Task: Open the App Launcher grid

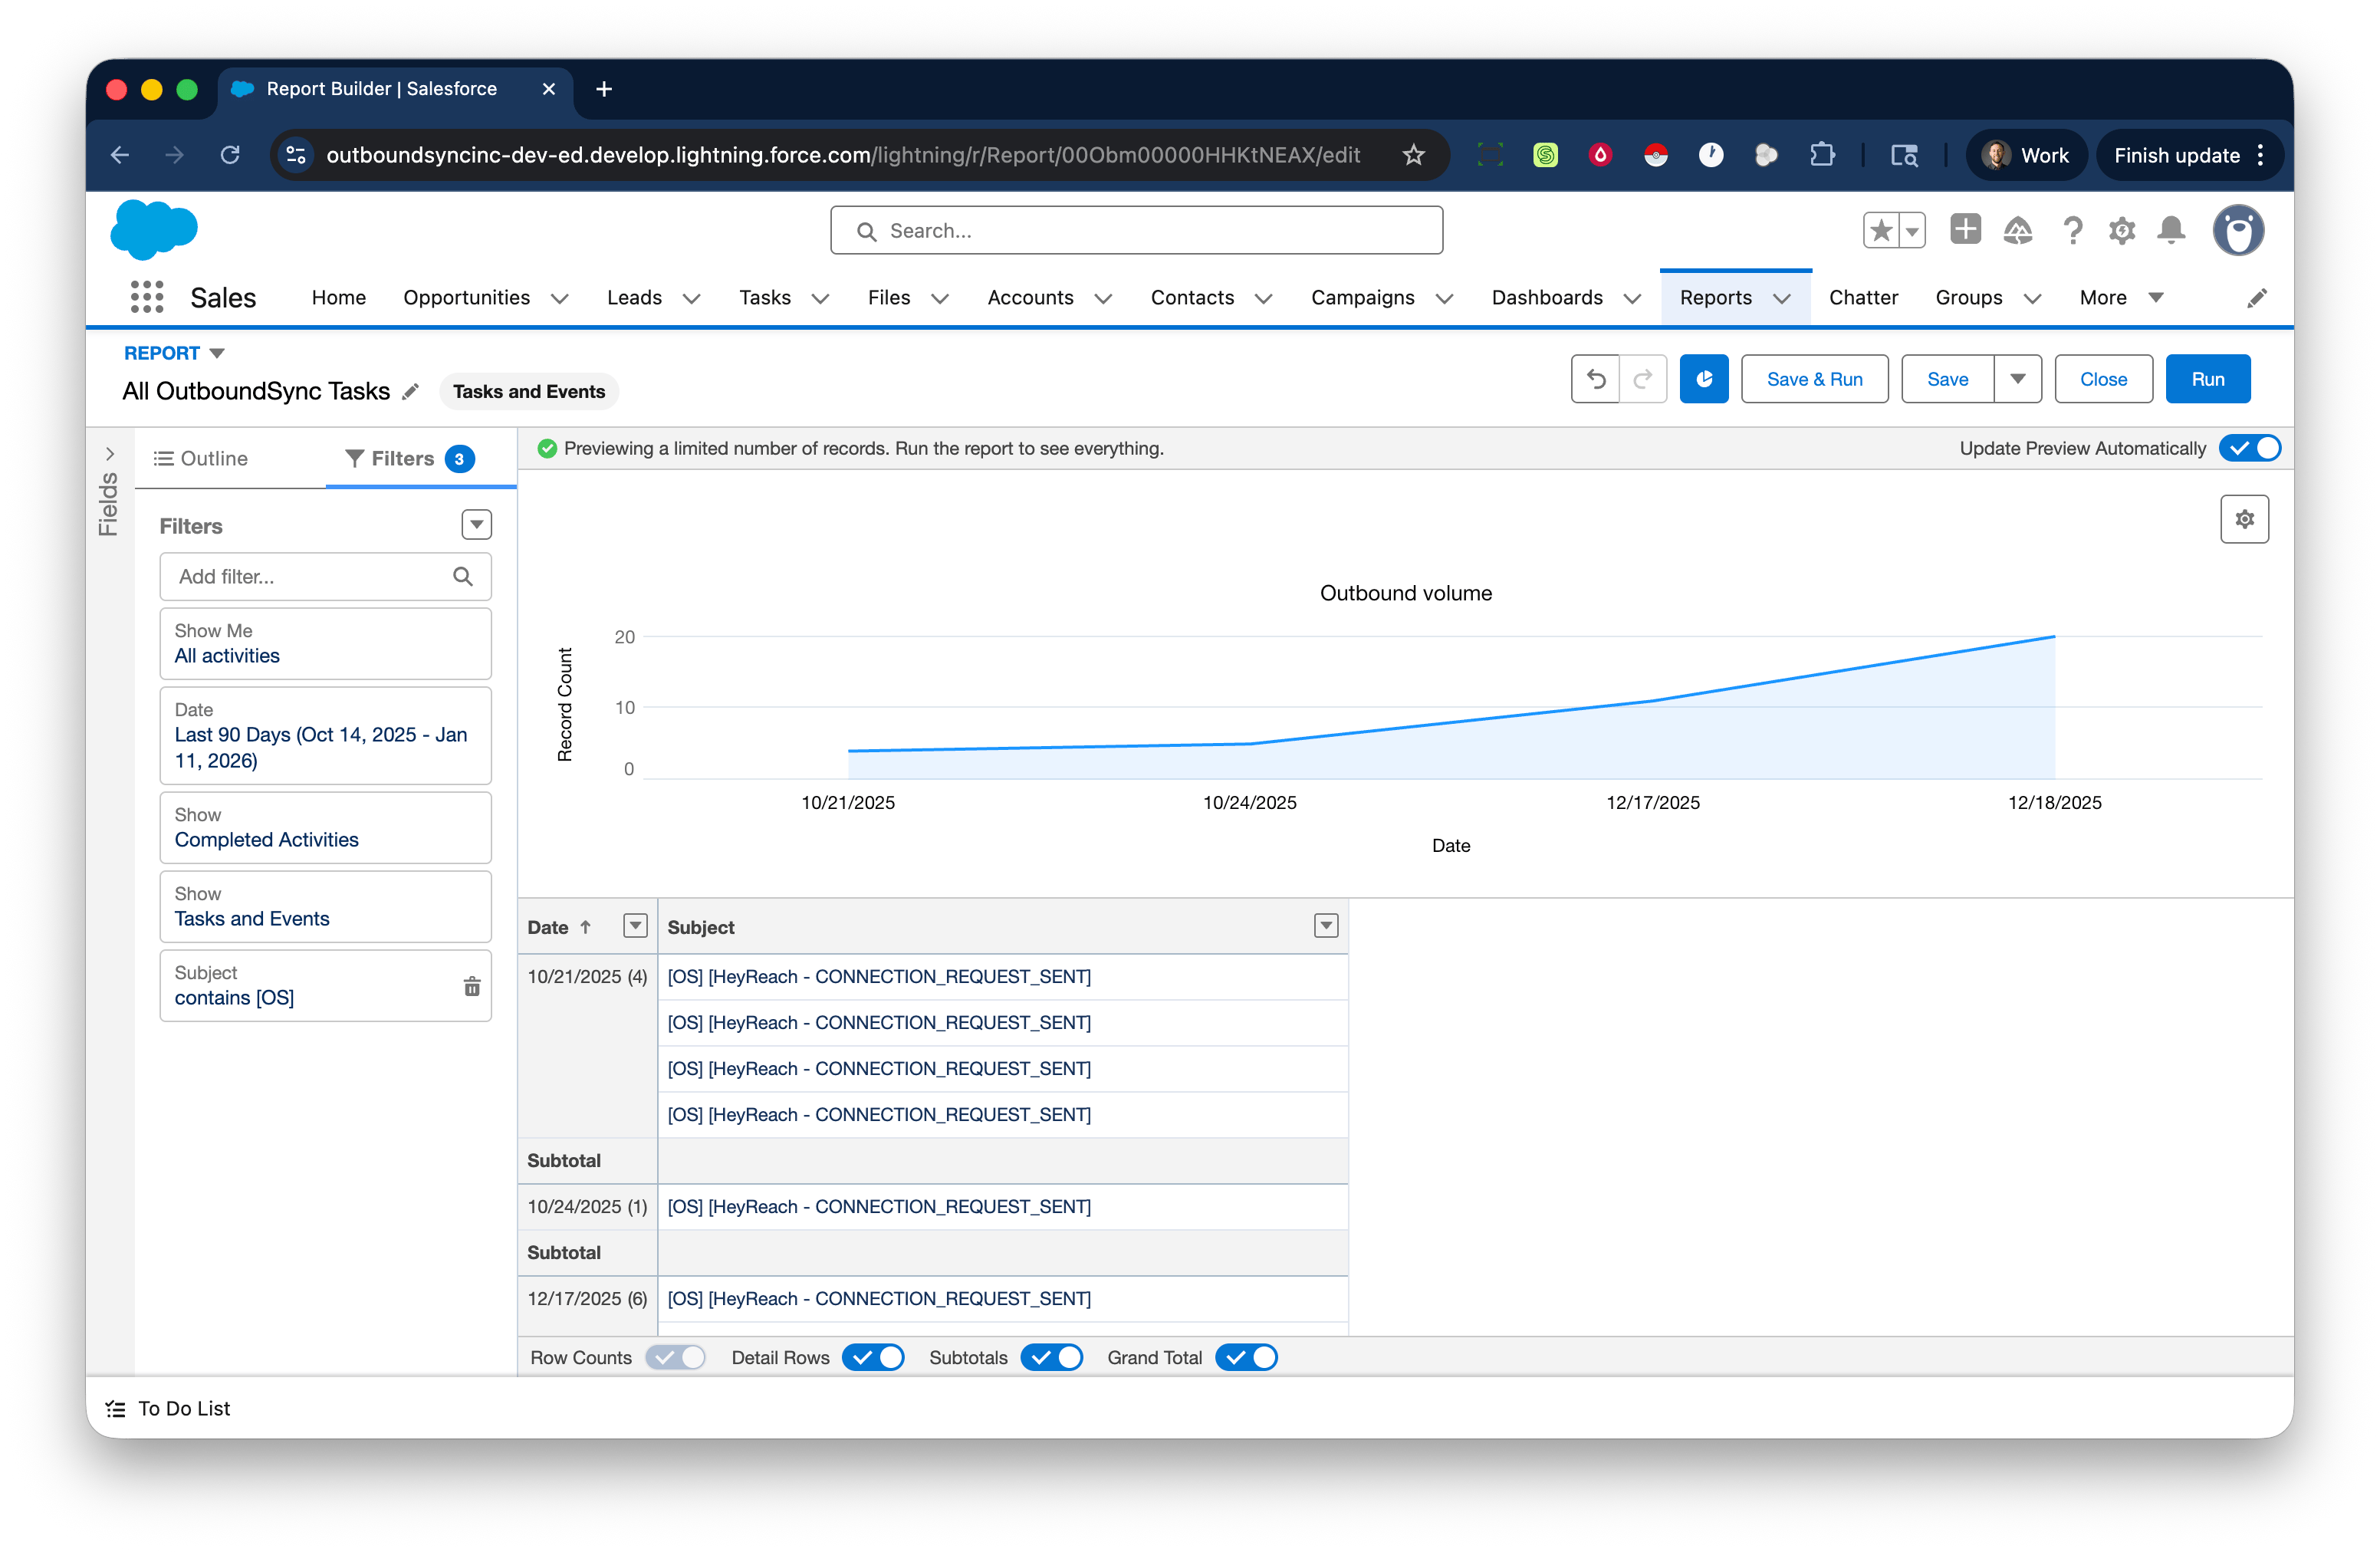Action: (x=146, y=297)
